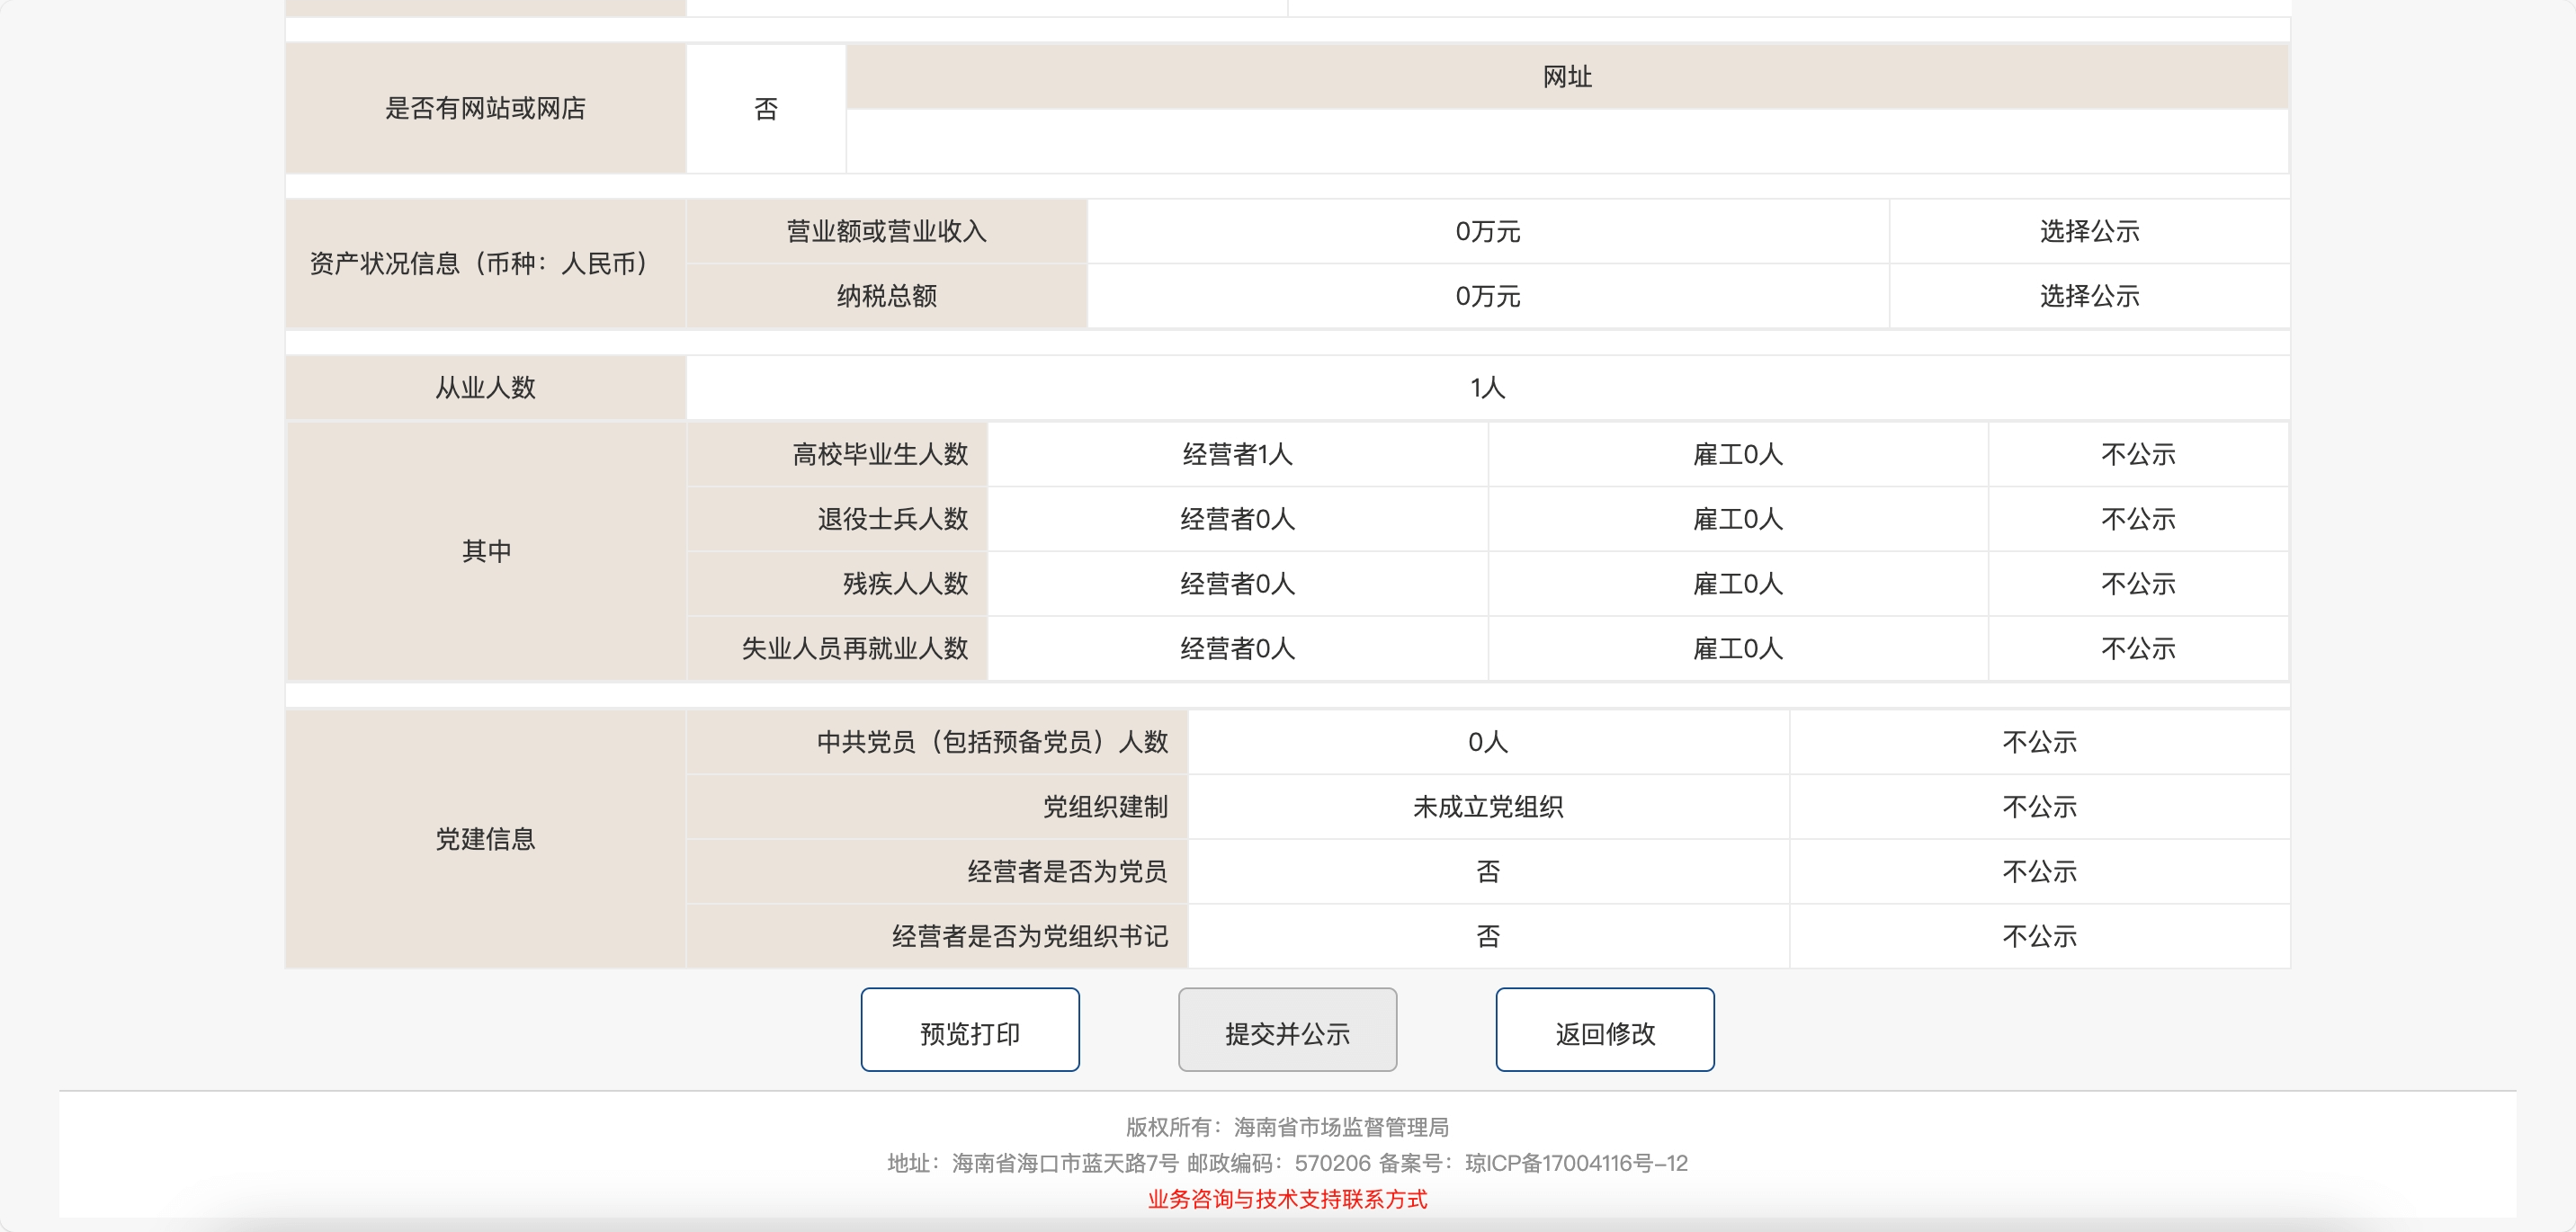The width and height of the screenshot is (2576, 1232).
Task: Click 不公示 beside 经营者是否为党员
Action: tap(2038, 872)
